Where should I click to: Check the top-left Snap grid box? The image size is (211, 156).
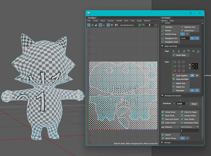[x=175, y=62]
